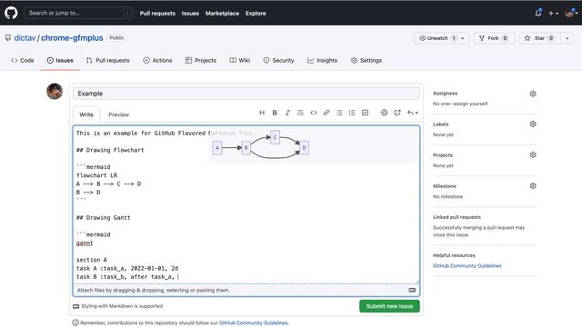Fork the repository
Viewport: 582px width, 327px height.
tap(494, 38)
